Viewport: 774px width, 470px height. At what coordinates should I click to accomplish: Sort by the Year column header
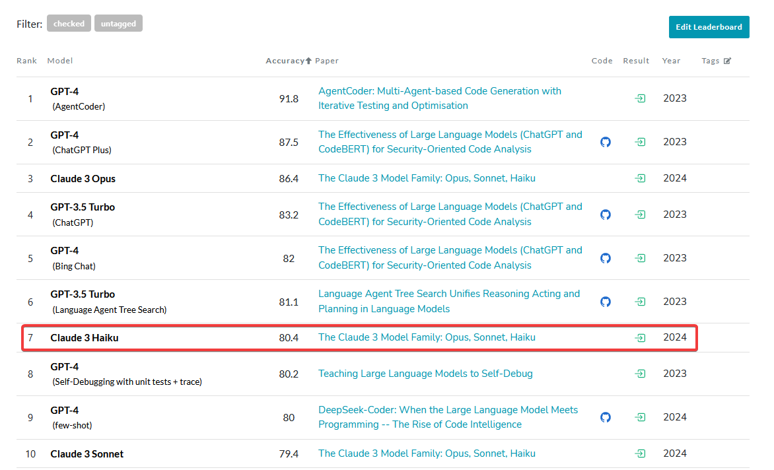pos(671,61)
